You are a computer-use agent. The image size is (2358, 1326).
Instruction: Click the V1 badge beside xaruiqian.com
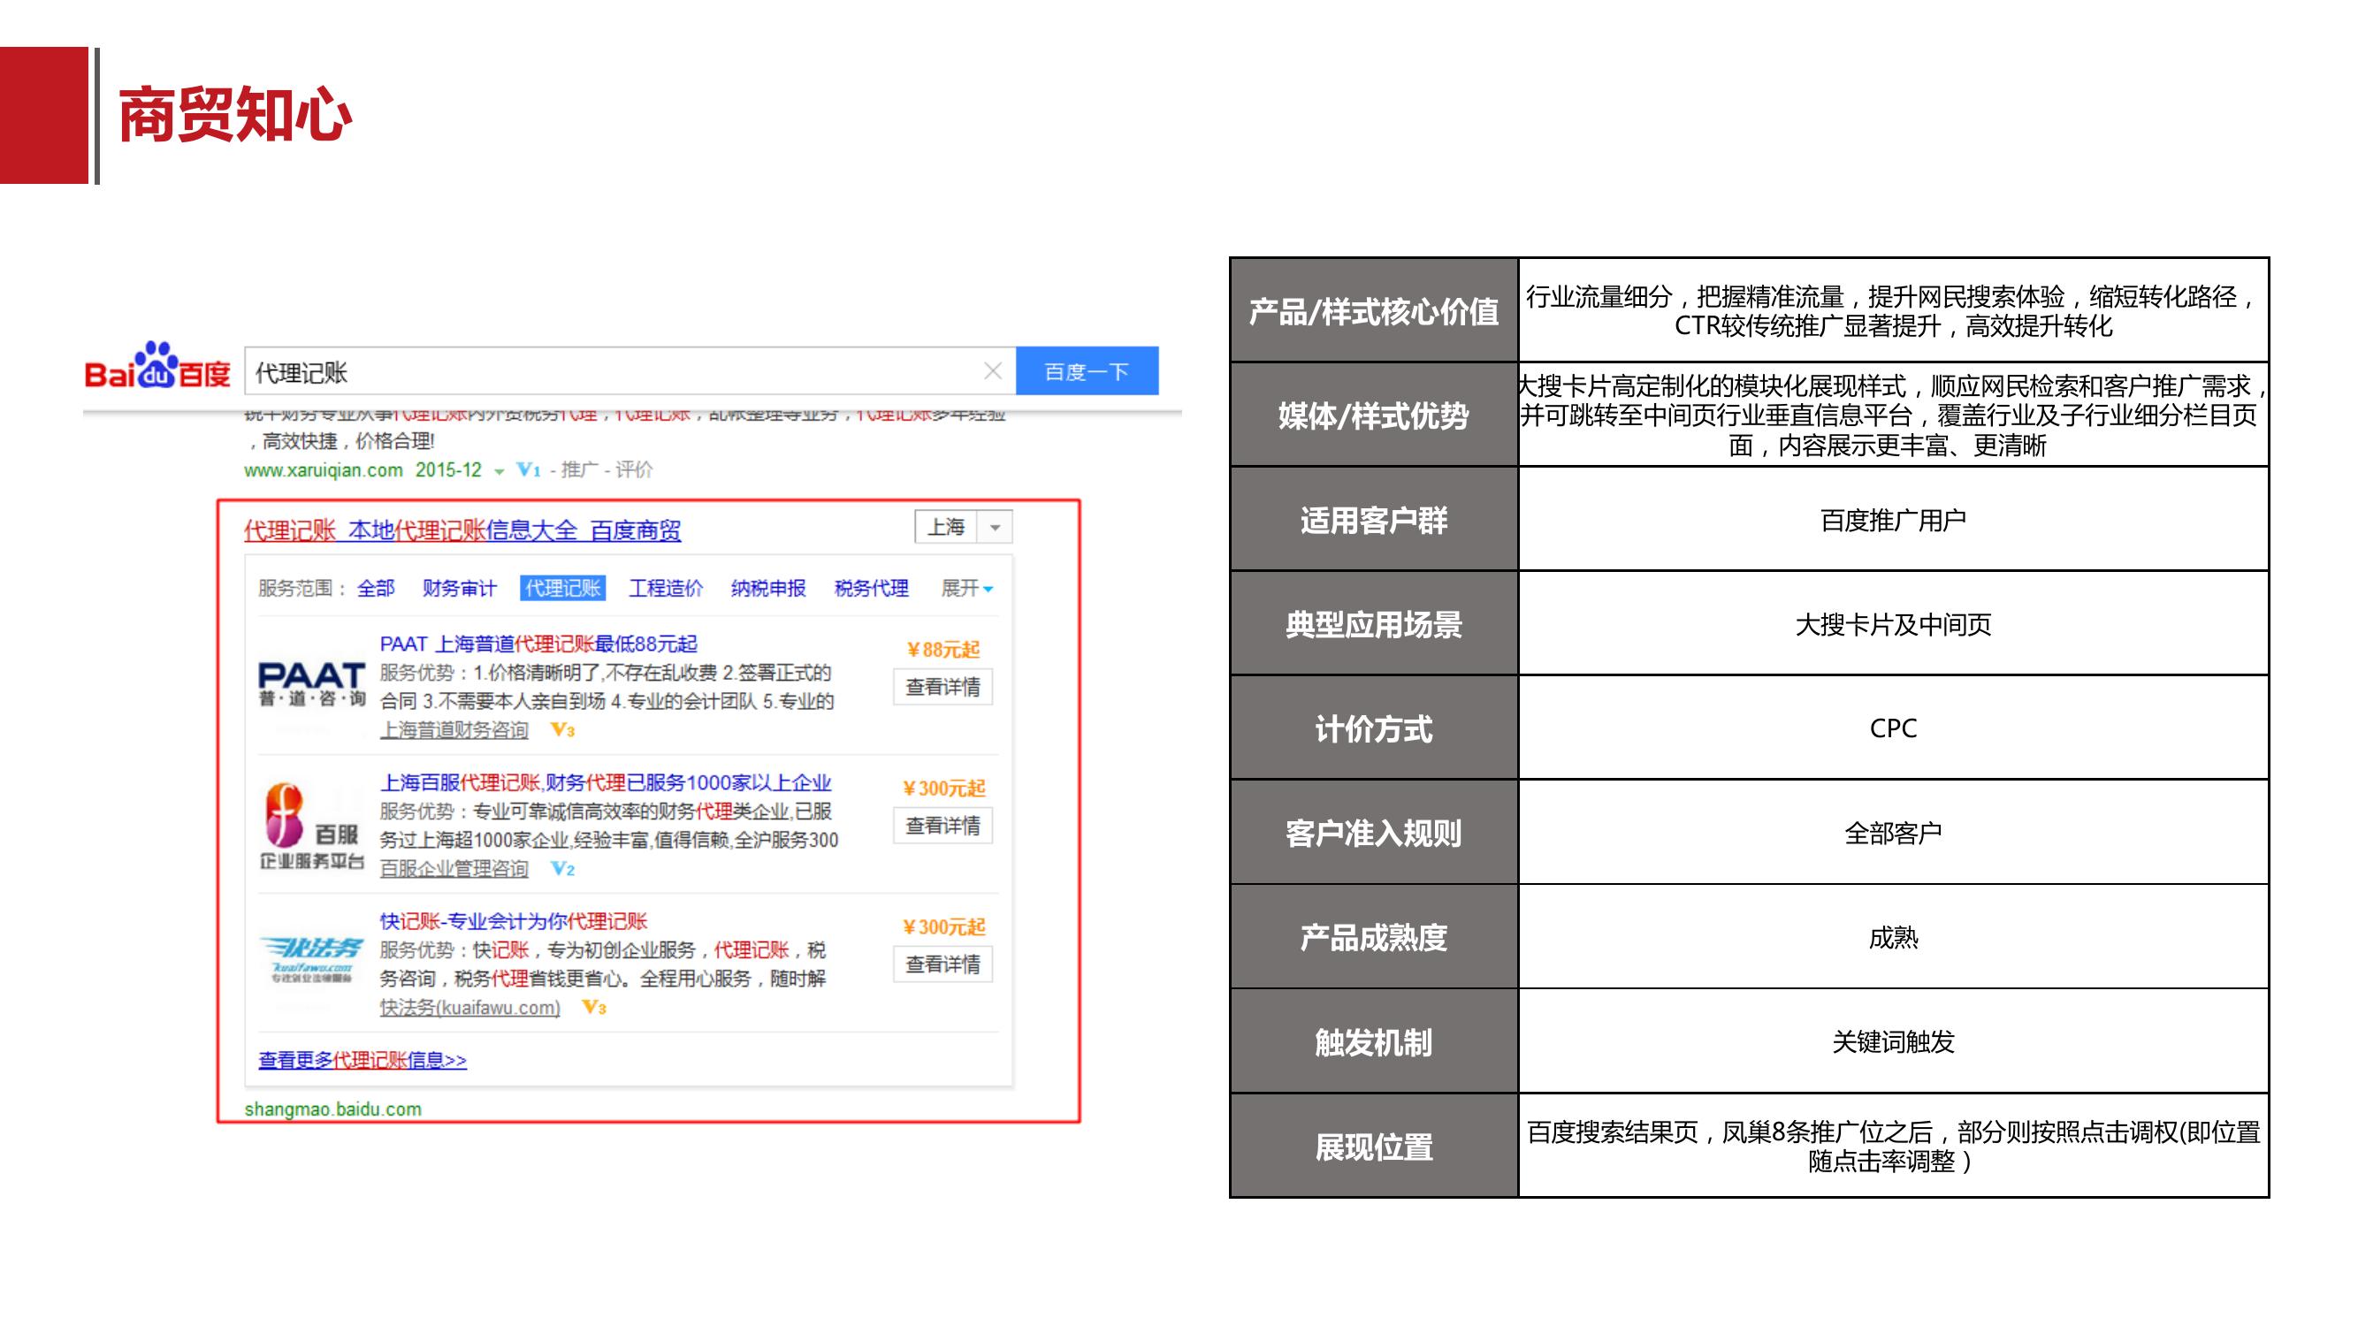point(528,470)
